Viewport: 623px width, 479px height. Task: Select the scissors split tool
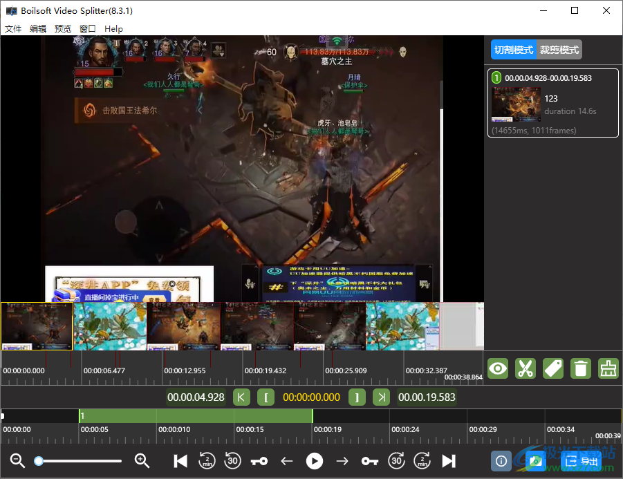pos(525,368)
